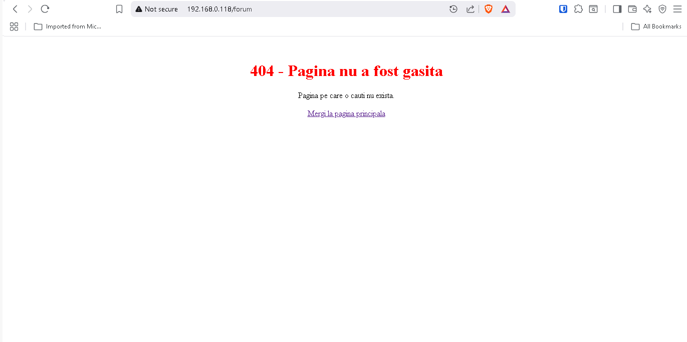Screen dimensions: 687x342
Task: Expand the 'Imported from Mic...' bookmarks folder
Action: pyautogui.click(x=68, y=26)
